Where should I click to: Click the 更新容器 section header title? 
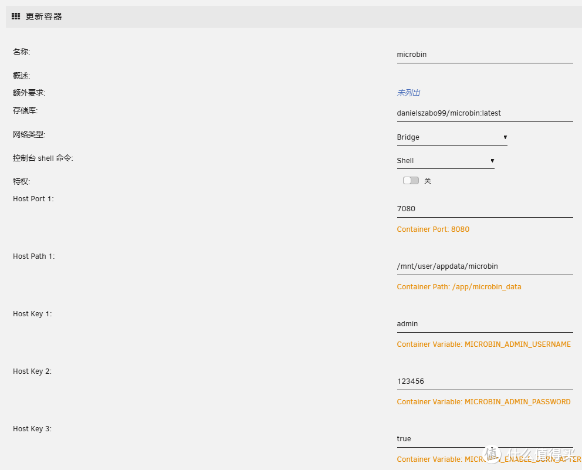tap(43, 16)
